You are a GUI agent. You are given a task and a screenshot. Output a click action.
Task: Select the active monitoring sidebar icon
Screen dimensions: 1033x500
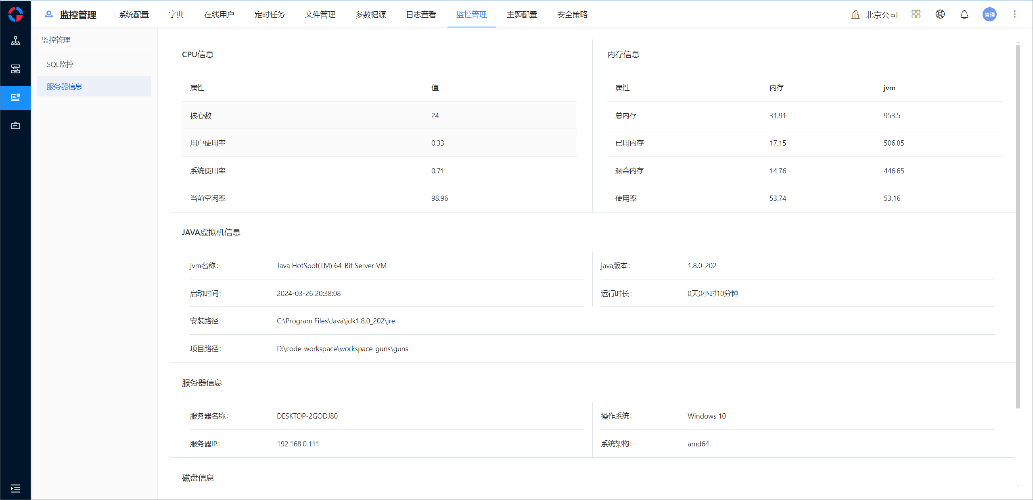pyautogui.click(x=15, y=97)
